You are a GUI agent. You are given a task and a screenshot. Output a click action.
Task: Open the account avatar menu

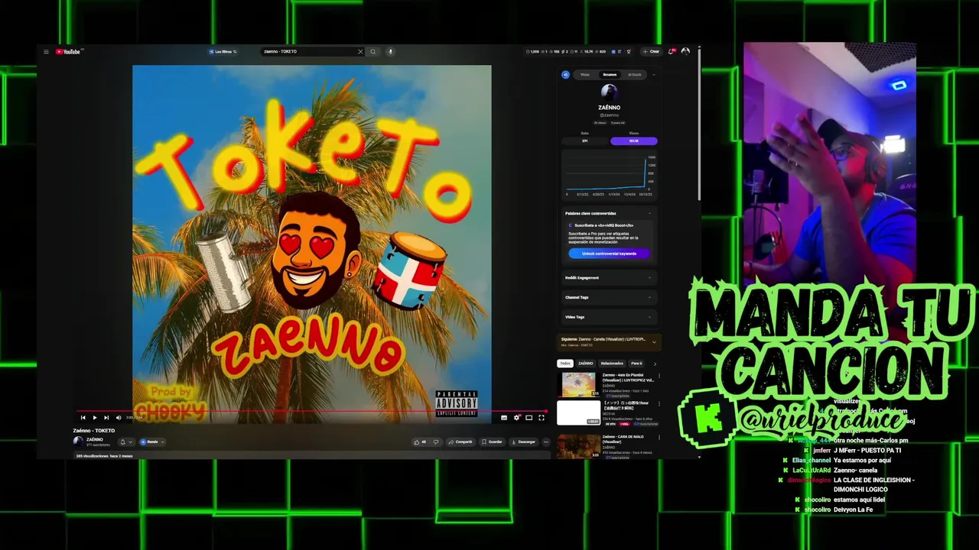(x=685, y=52)
